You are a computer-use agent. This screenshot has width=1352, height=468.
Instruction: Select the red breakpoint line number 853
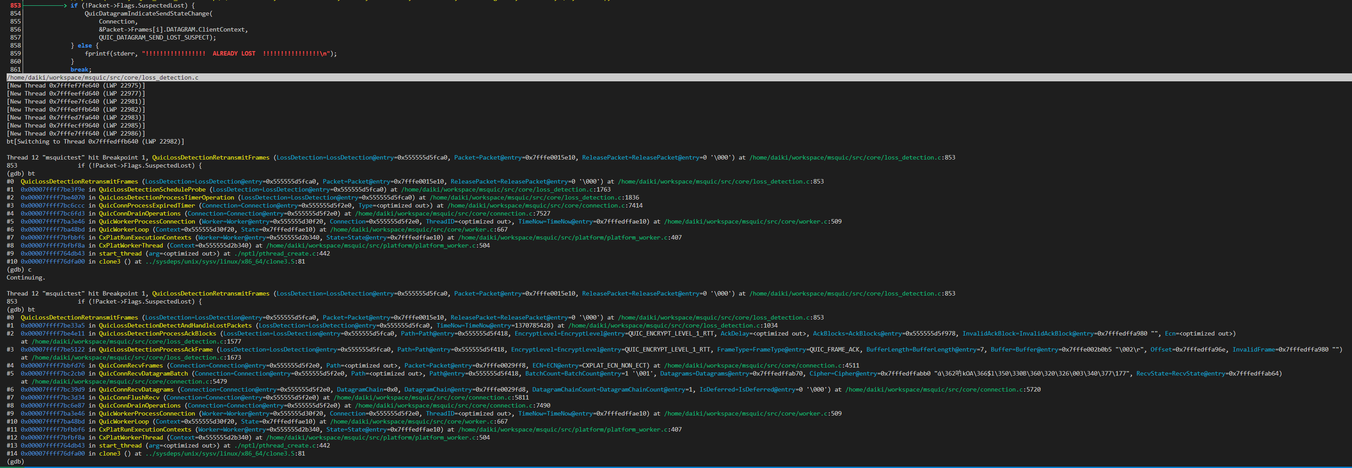15,5
